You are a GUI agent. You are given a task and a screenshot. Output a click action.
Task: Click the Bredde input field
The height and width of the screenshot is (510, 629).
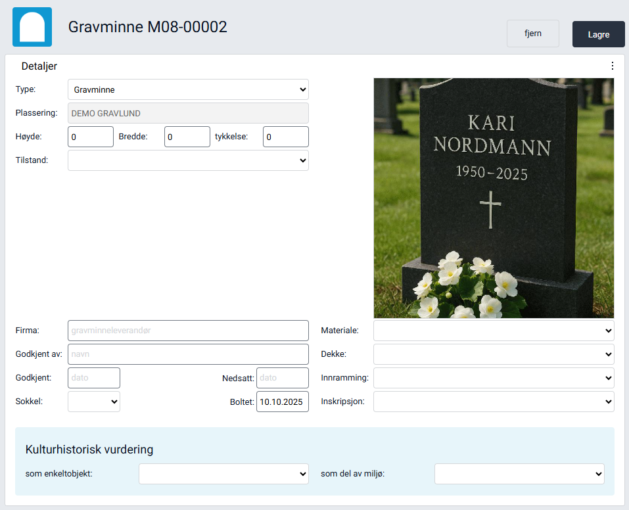(187, 136)
